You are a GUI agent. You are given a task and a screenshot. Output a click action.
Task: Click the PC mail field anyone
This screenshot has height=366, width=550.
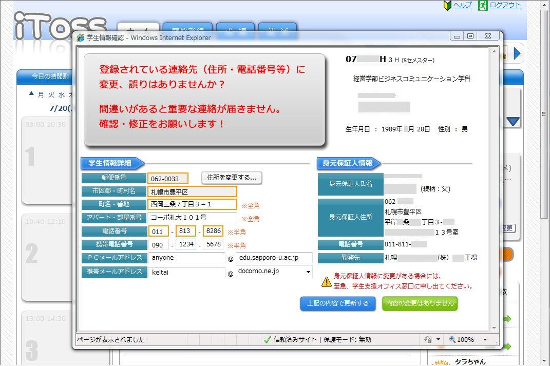point(186,258)
